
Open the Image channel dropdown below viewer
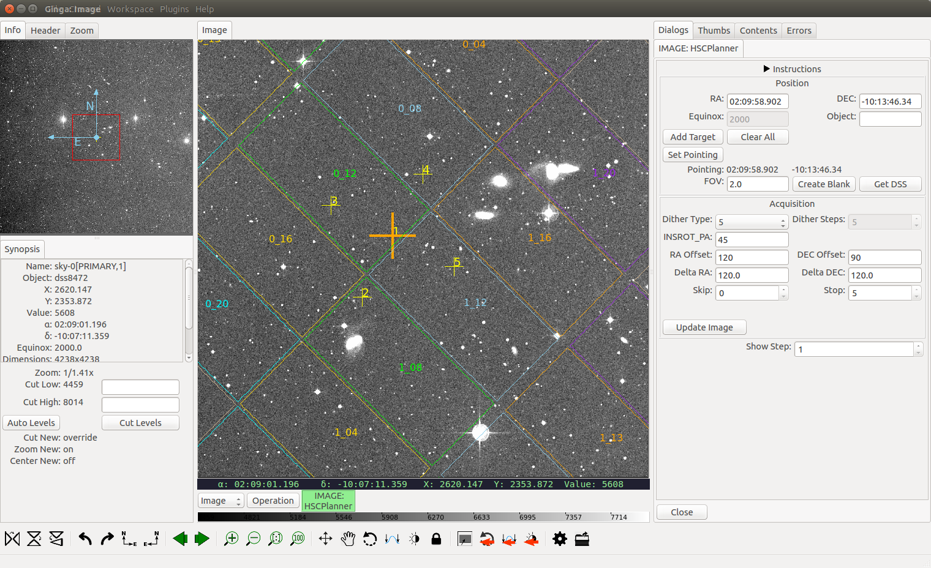tap(221, 501)
